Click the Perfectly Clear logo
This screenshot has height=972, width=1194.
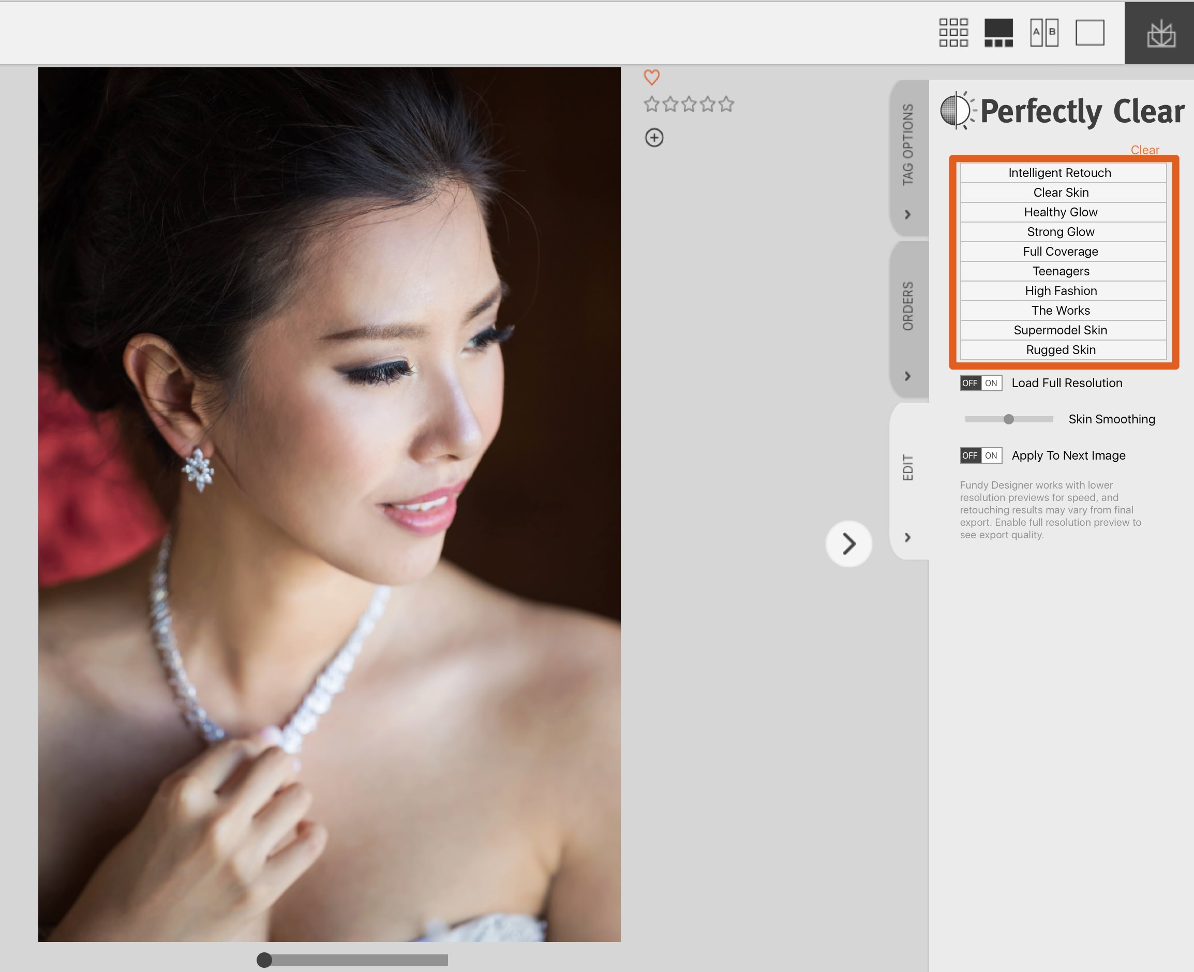(x=1062, y=110)
